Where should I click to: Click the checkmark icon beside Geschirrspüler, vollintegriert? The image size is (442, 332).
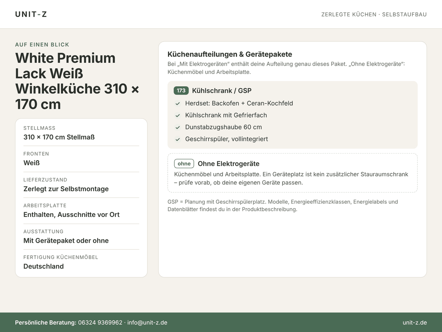tap(178, 139)
